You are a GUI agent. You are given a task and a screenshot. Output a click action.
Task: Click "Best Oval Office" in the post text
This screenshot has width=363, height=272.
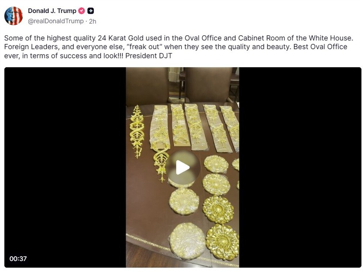coord(321,47)
